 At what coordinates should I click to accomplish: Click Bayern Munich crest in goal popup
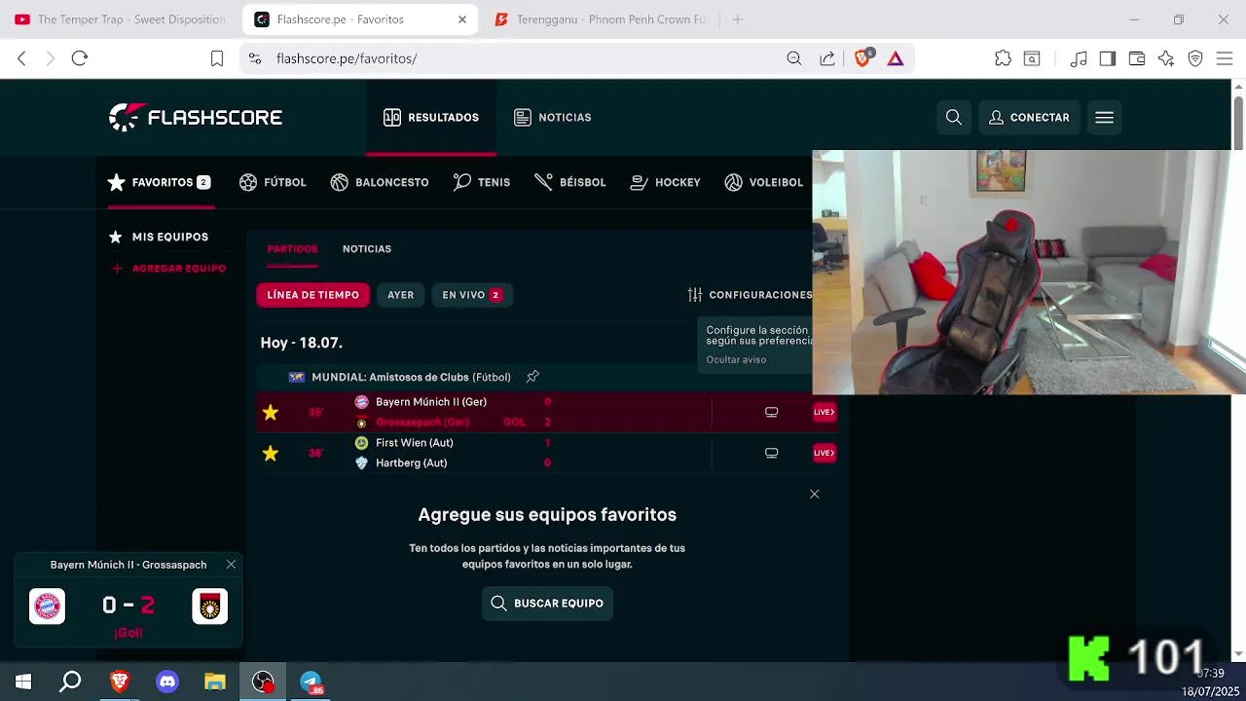[x=47, y=607]
